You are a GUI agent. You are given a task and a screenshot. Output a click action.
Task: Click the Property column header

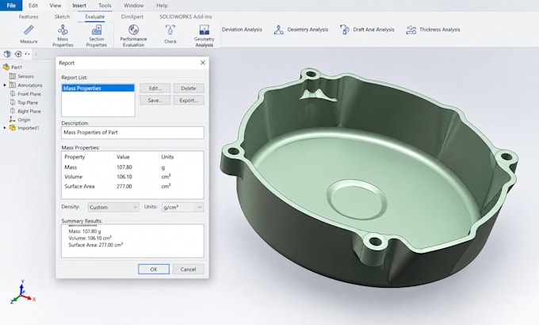coord(75,157)
